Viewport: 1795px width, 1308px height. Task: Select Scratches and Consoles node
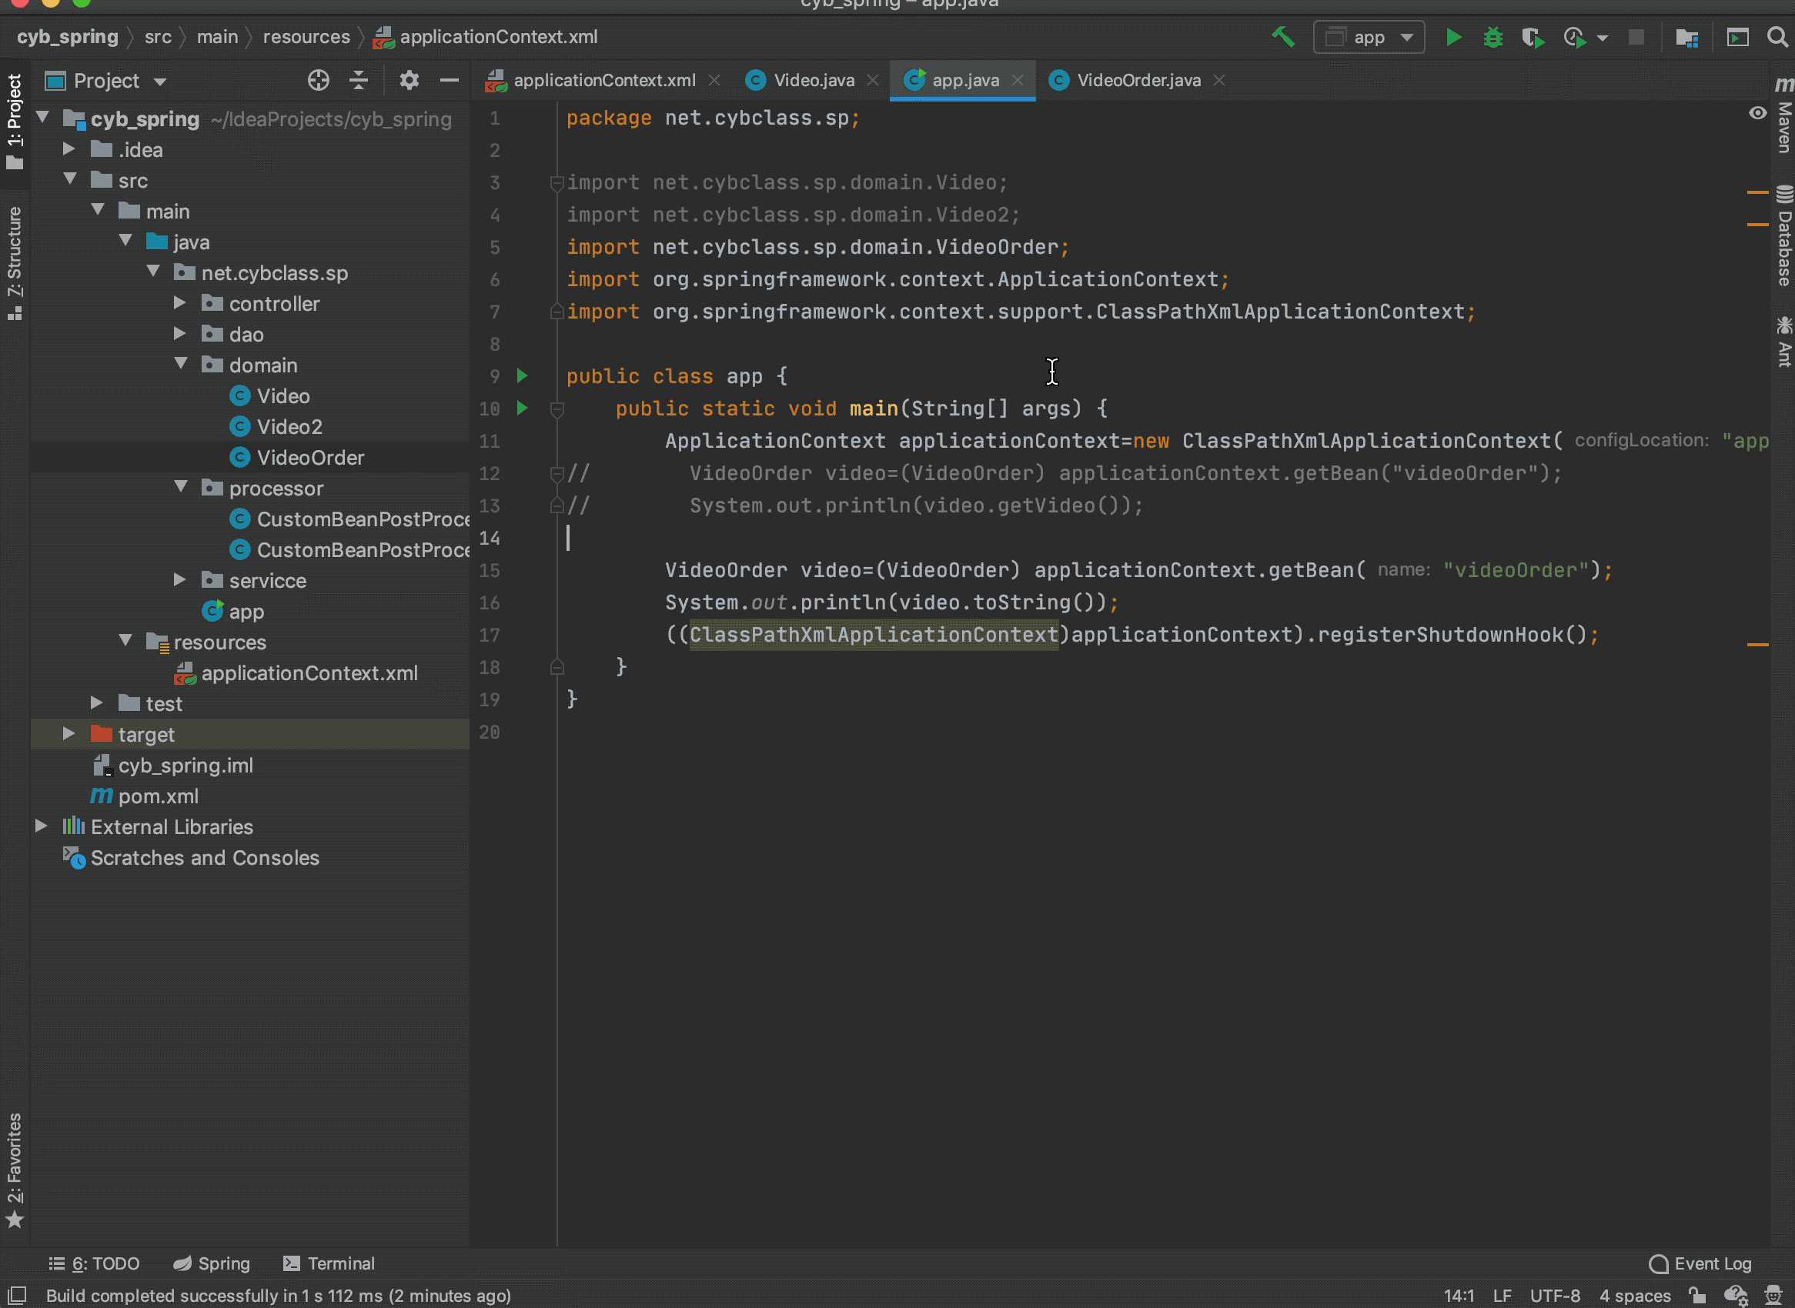point(205,857)
